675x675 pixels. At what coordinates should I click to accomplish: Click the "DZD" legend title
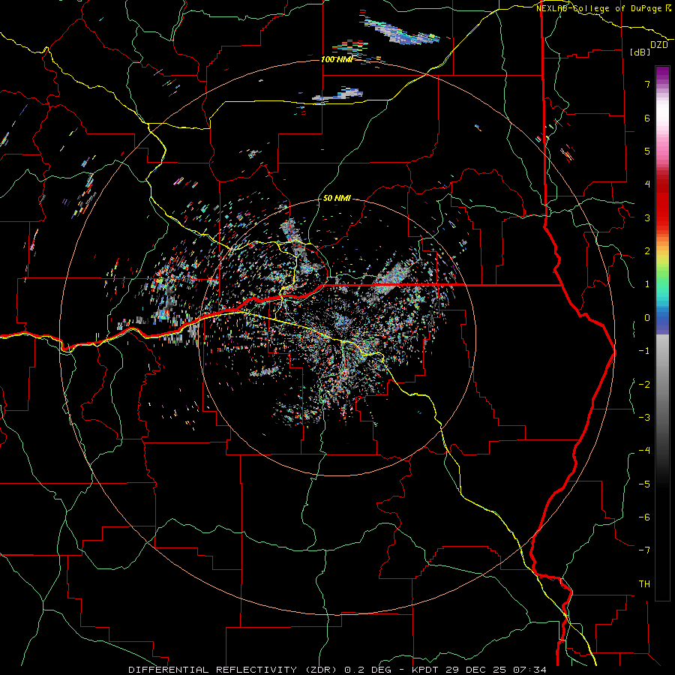click(659, 45)
